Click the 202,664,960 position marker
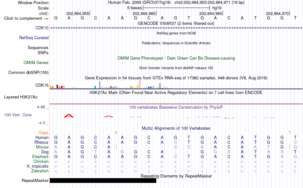This screenshot has width=303, height=188. [x=144, y=13]
